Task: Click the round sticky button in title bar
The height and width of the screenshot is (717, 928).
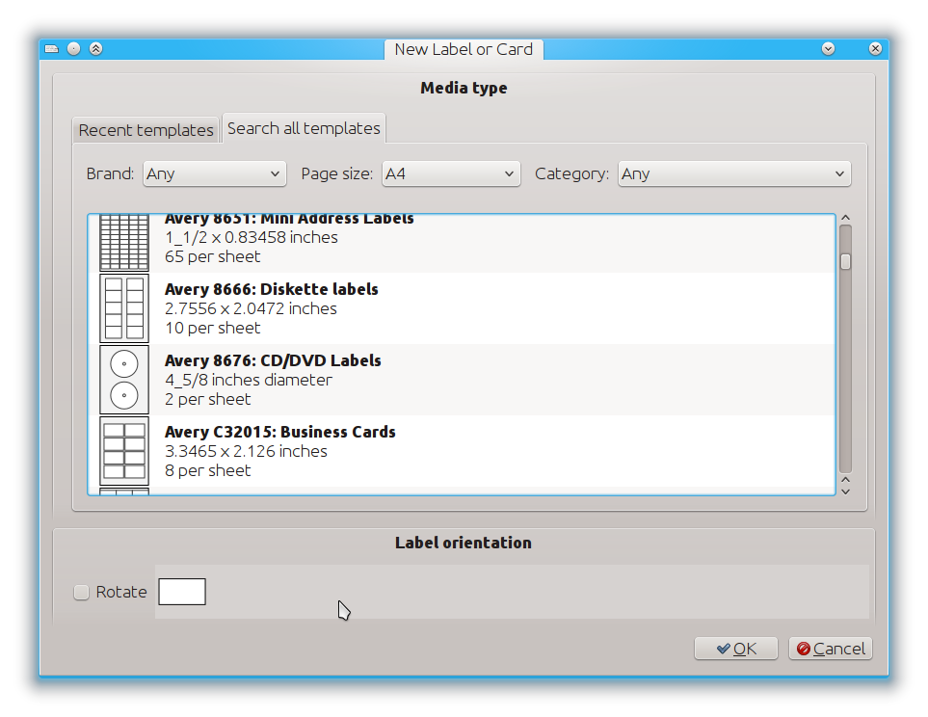Action: pos(73,48)
